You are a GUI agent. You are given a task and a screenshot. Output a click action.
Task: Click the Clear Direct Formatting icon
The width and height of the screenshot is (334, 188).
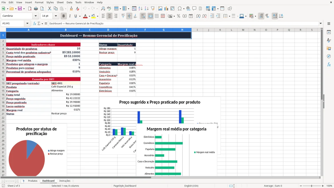tap(77, 9)
